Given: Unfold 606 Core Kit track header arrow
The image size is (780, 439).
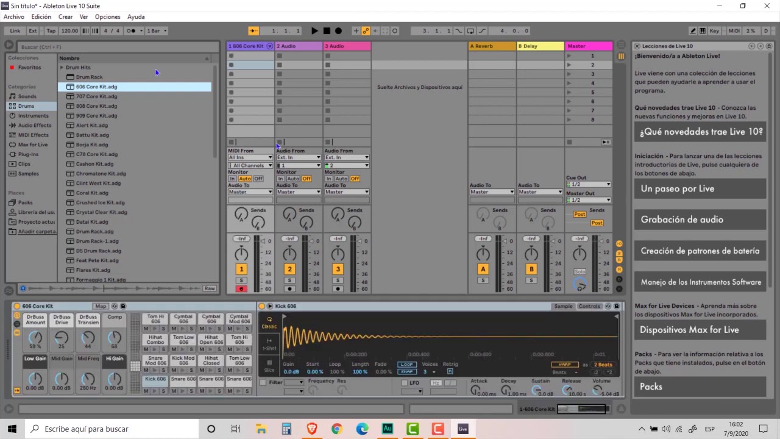Looking at the screenshot, I should click(269, 46).
